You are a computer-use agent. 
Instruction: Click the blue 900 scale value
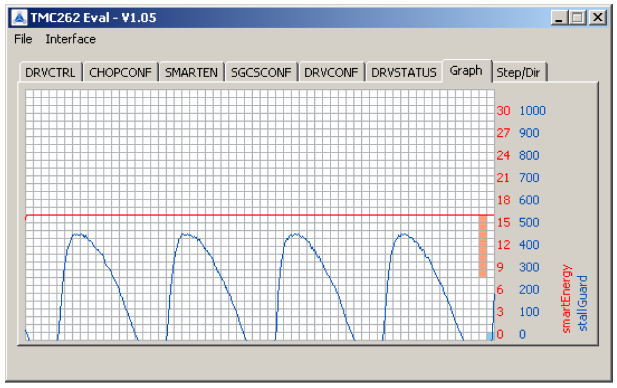click(x=529, y=133)
